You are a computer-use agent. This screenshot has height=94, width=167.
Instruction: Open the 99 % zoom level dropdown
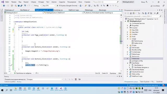(x=8, y=73)
